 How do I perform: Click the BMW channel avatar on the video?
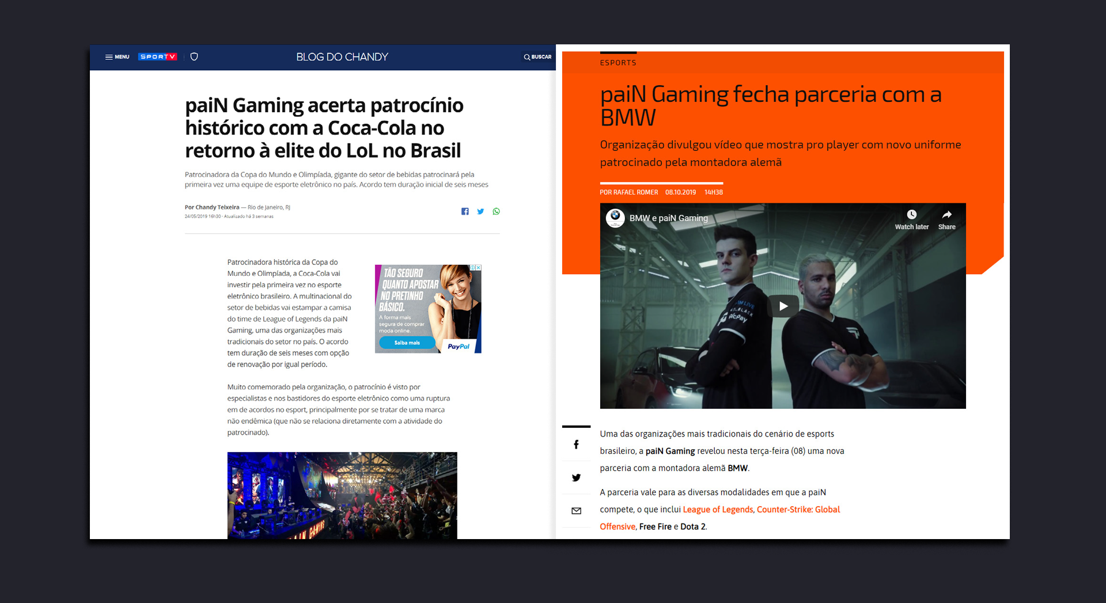[x=615, y=218]
